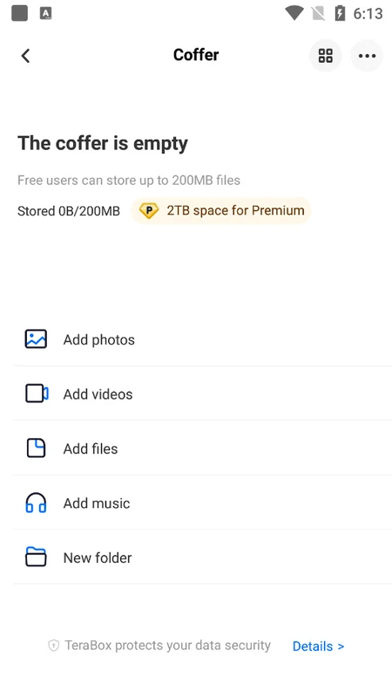Go back using the arrow icon
This screenshot has width=392, height=698.
coord(25,56)
